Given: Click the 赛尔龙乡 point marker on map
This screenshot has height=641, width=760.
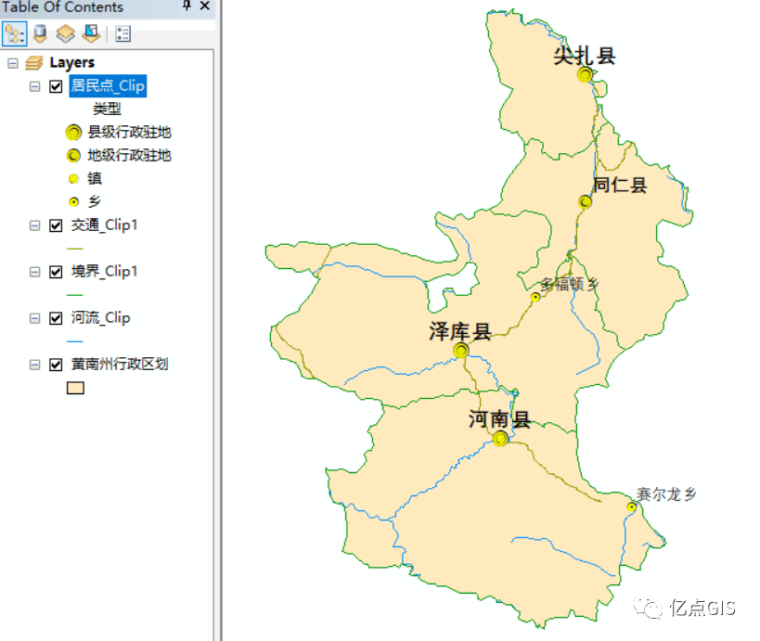Looking at the screenshot, I should (632, 506).
